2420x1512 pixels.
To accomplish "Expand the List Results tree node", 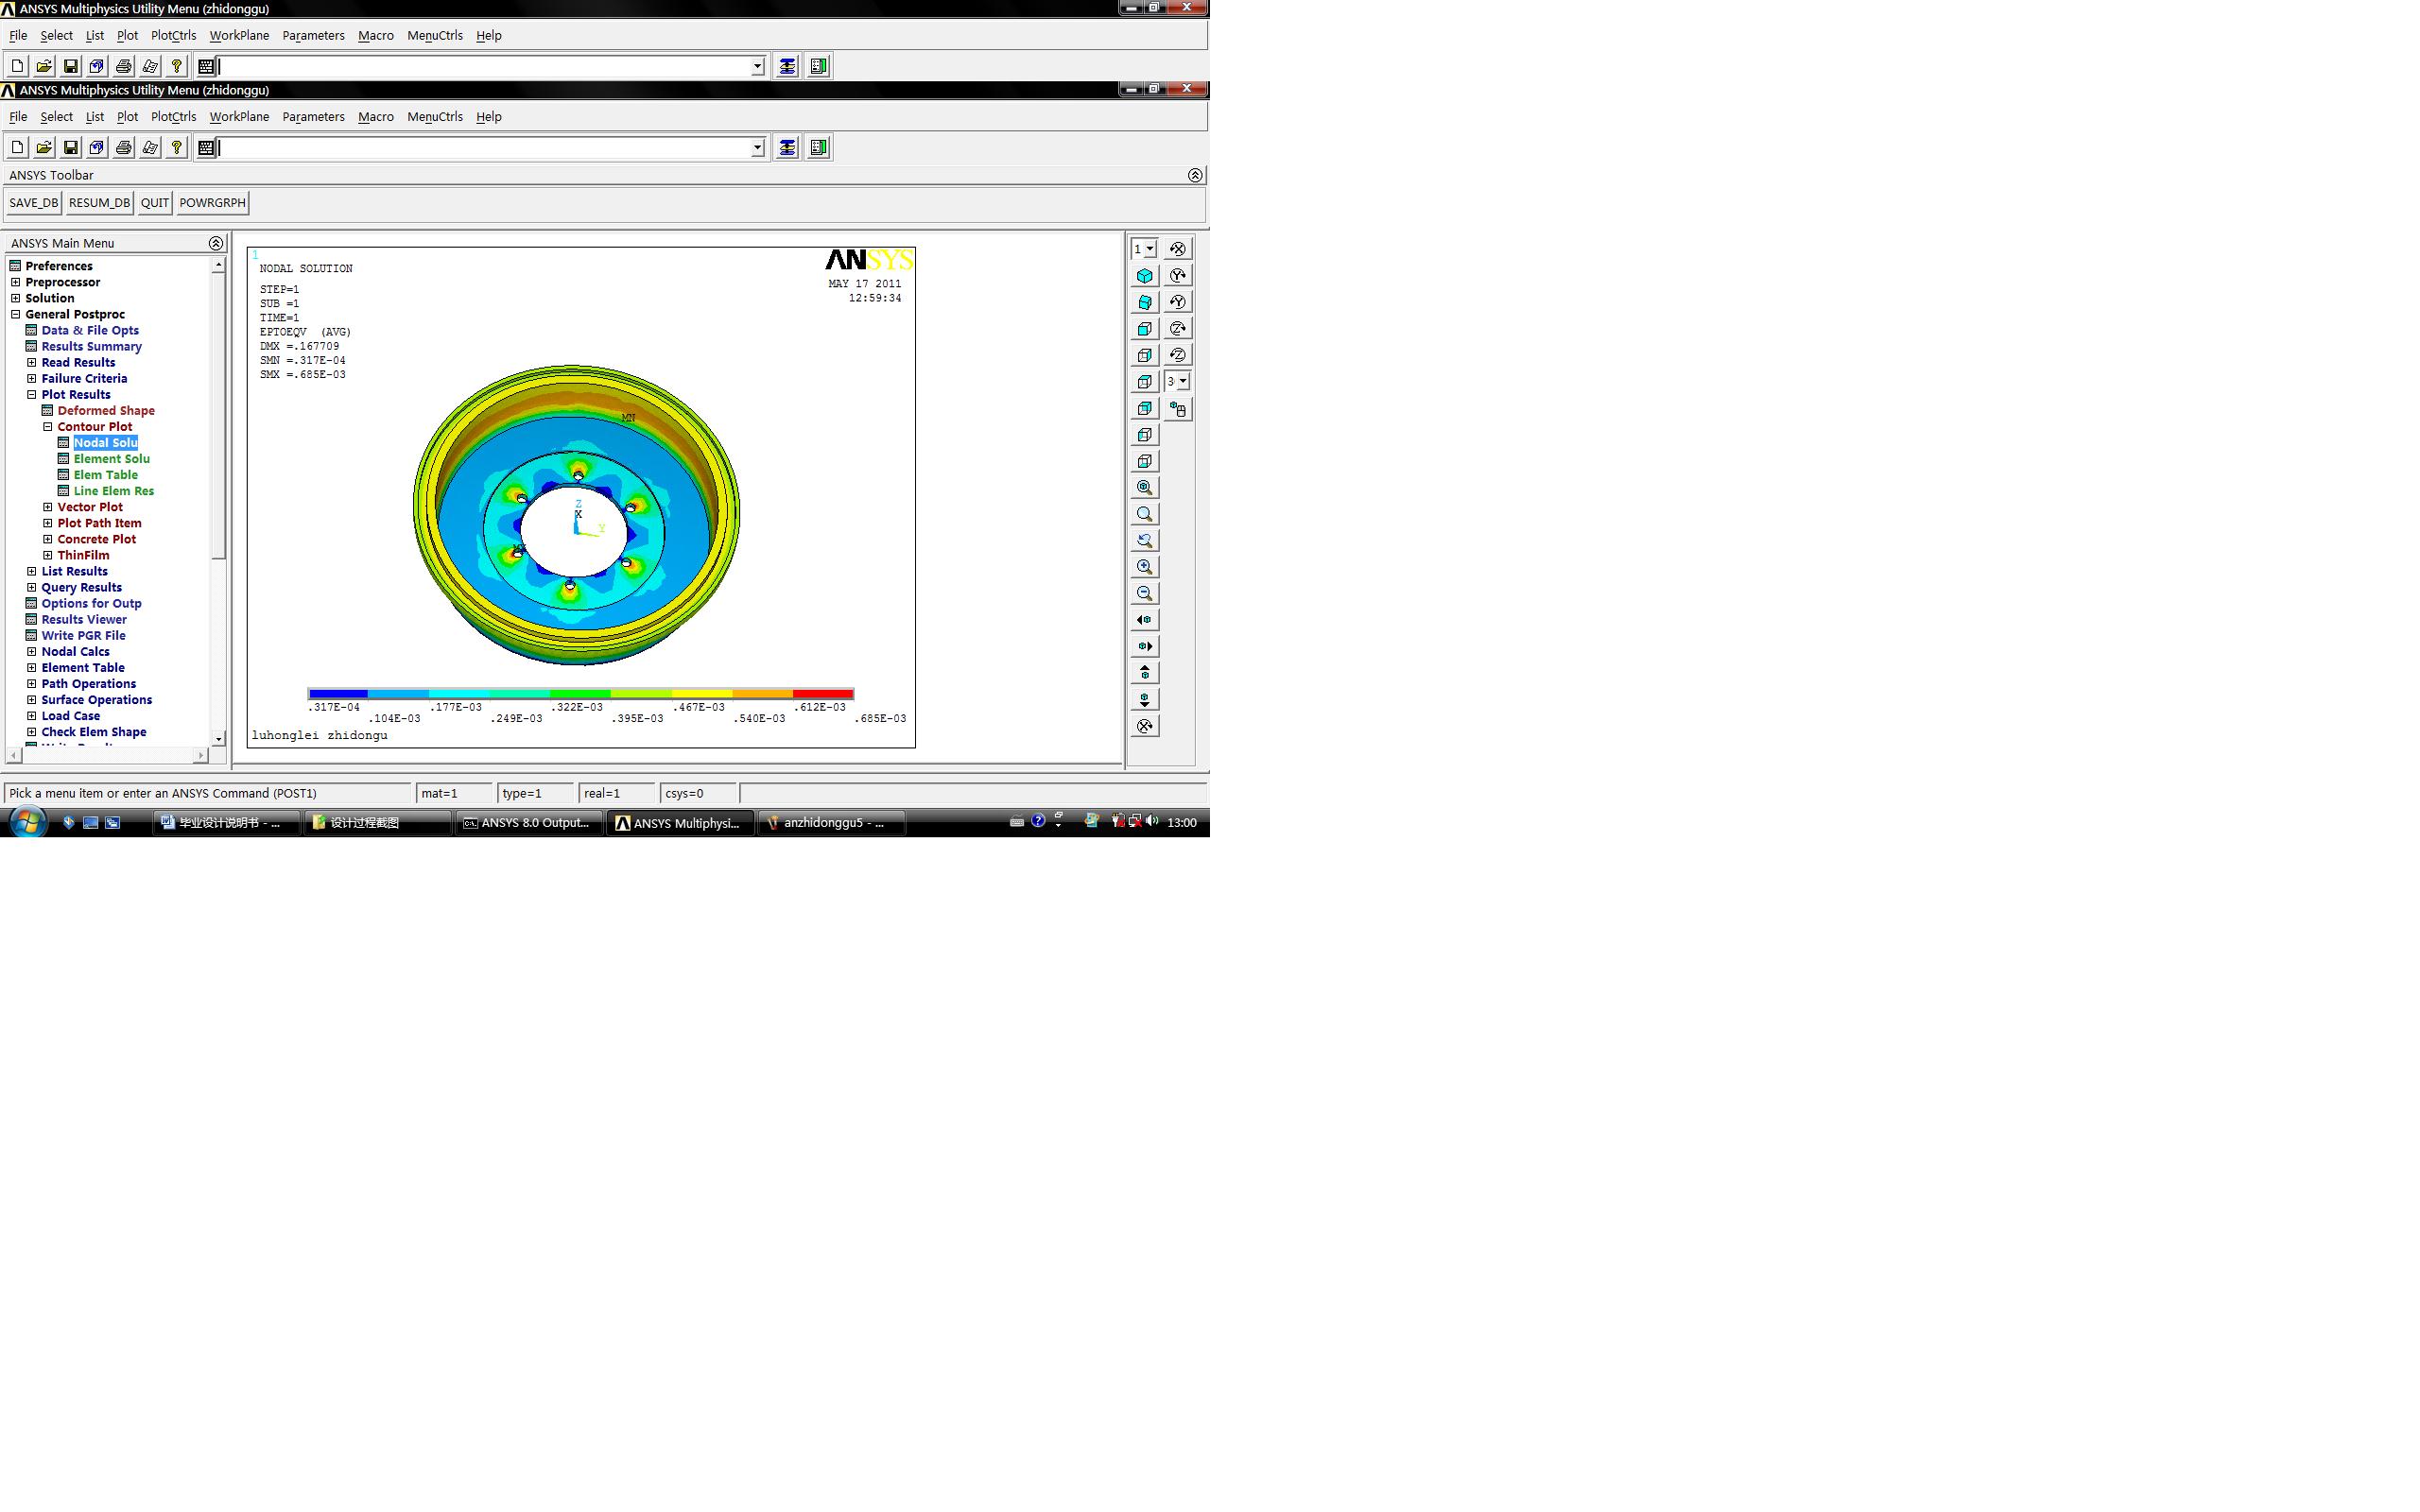I will [32, 571].
